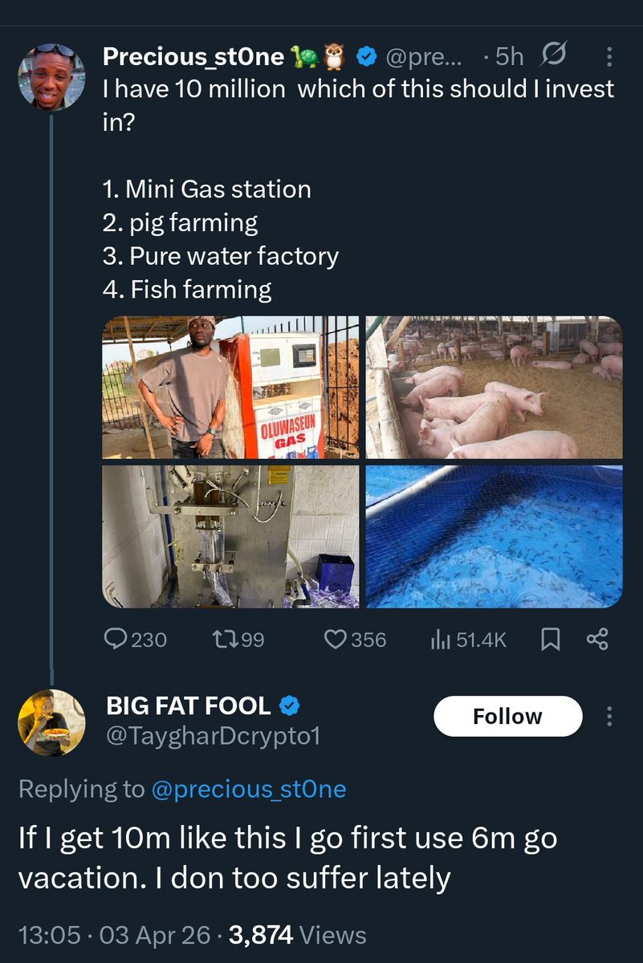View the fish farming pond photo
This screenshot has height=963, width=643.
click(x=494, y=536)
